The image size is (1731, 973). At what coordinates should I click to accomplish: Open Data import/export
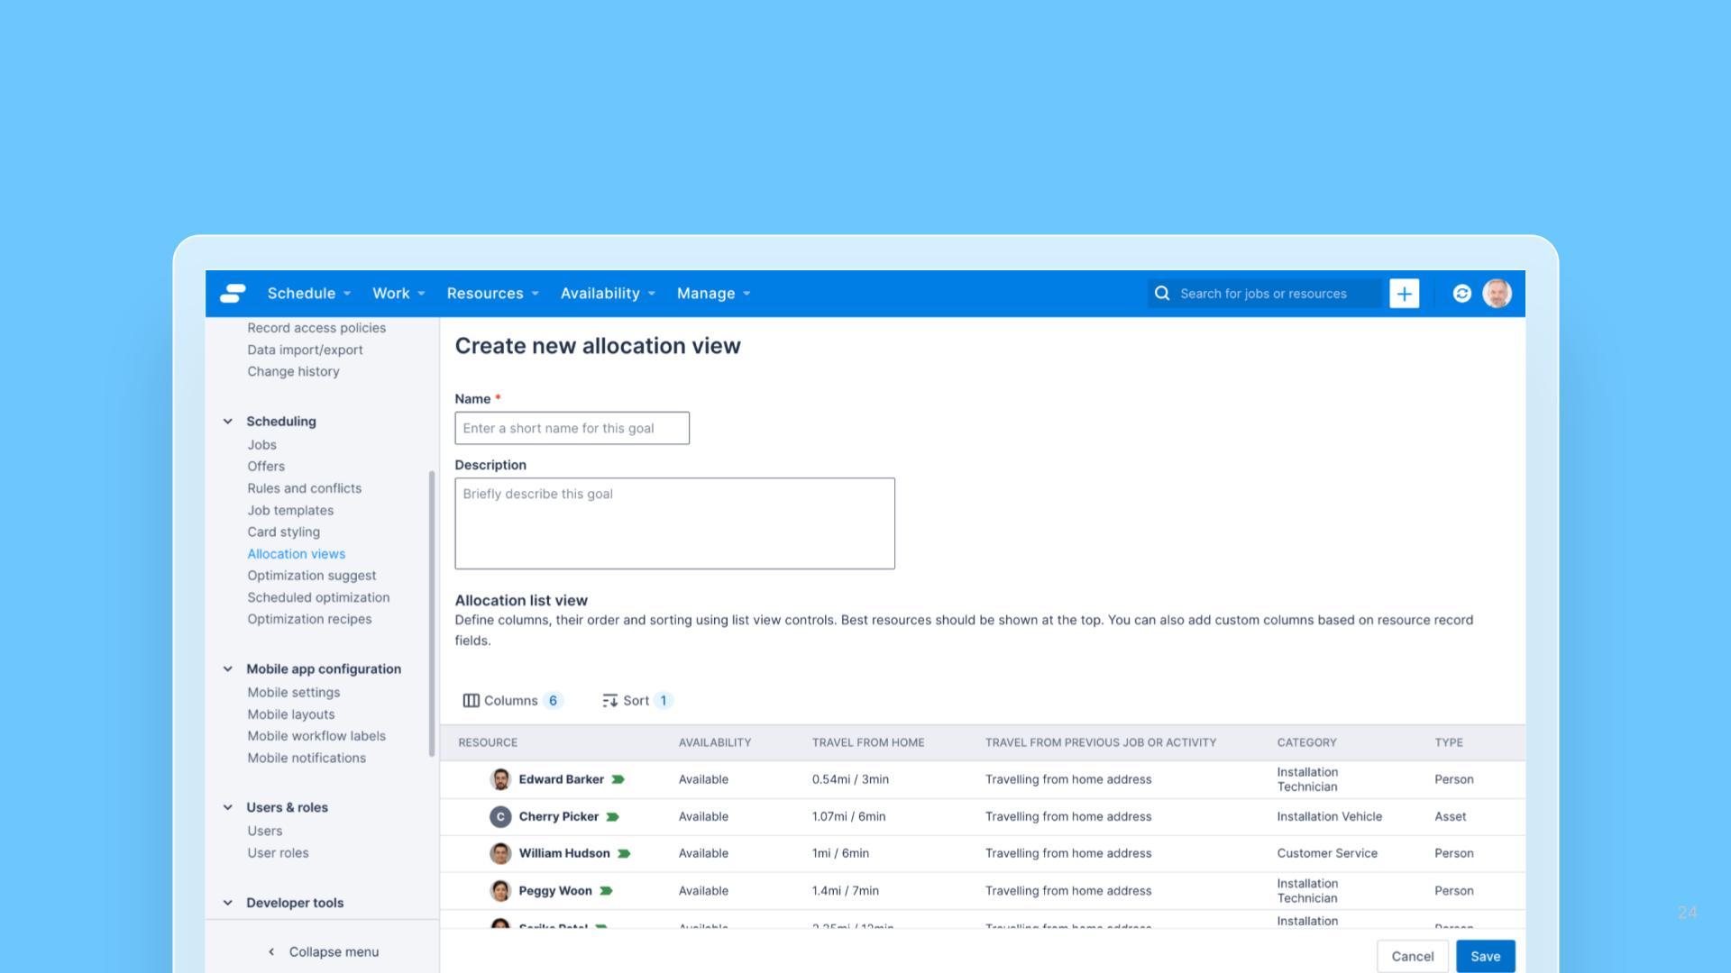click(x=305, y=350)
